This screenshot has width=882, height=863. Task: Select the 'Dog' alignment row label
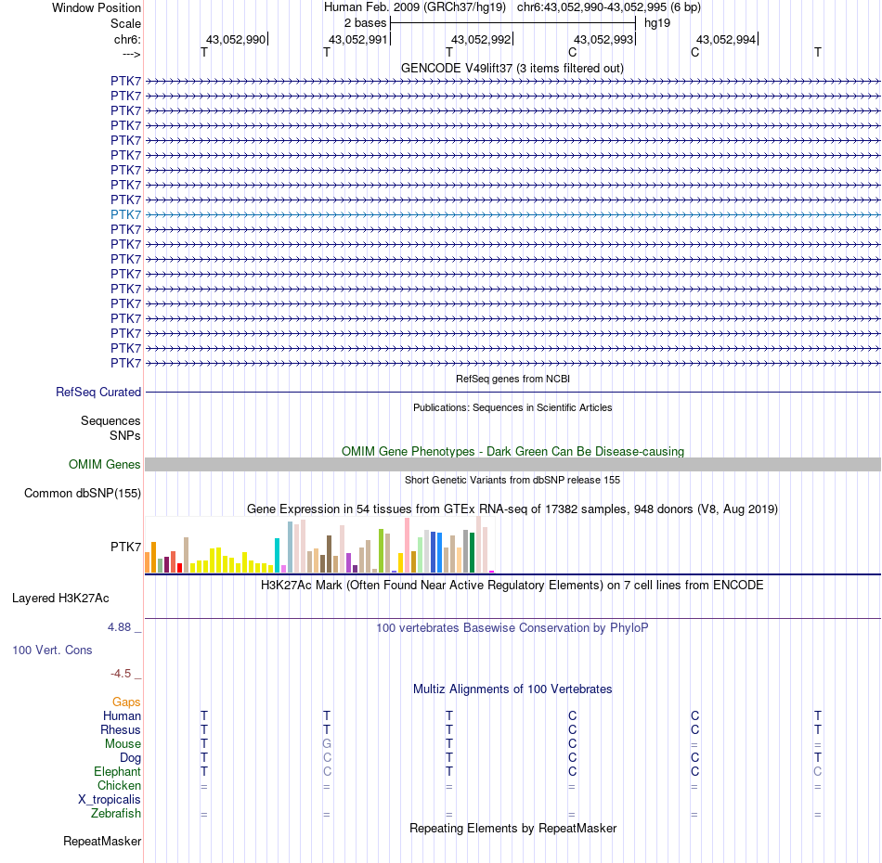click(130, 758)
